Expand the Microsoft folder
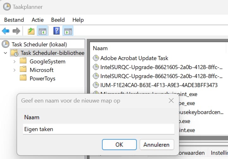Screen dimensions: 228x159 coord(14,70)
